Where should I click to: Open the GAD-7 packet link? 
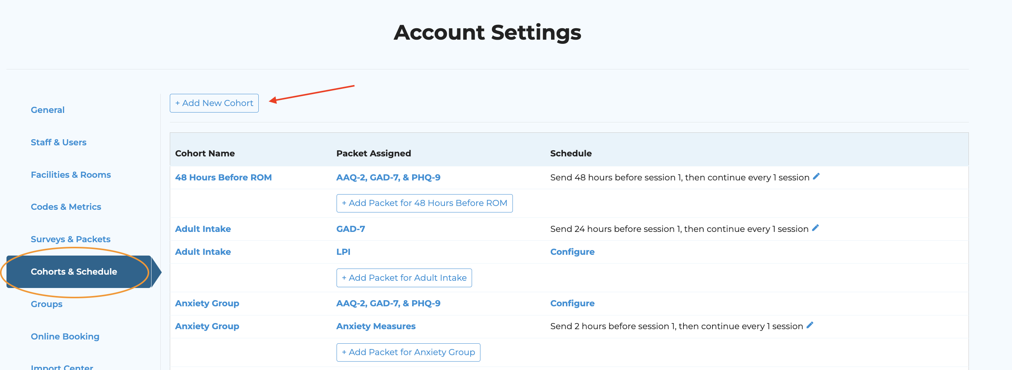(350, 229)
